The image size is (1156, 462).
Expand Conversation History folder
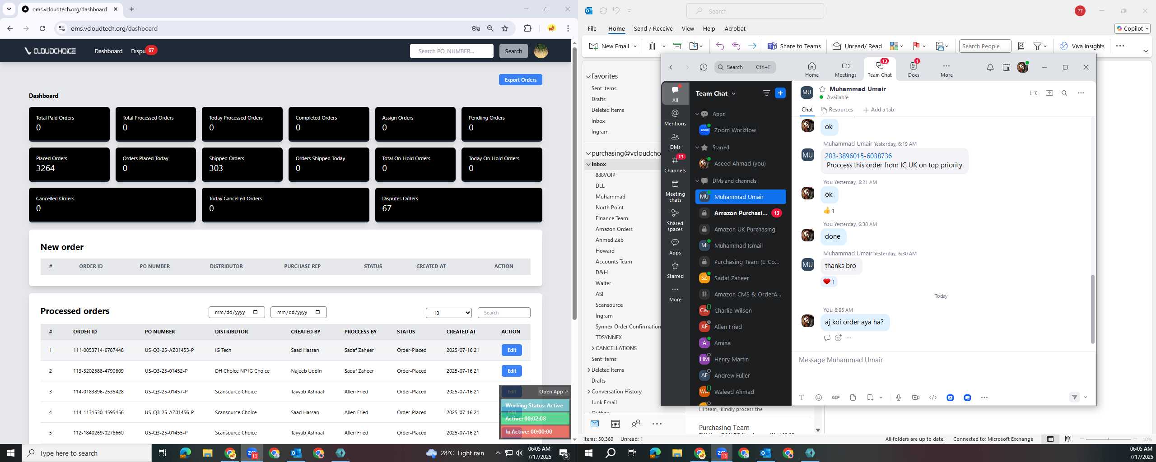tap(588, 391)
